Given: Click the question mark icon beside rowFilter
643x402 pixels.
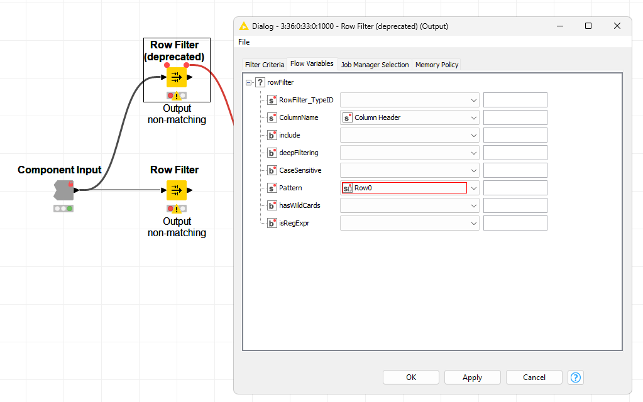Looking at the screenshot, I should [x=260, y=82].
